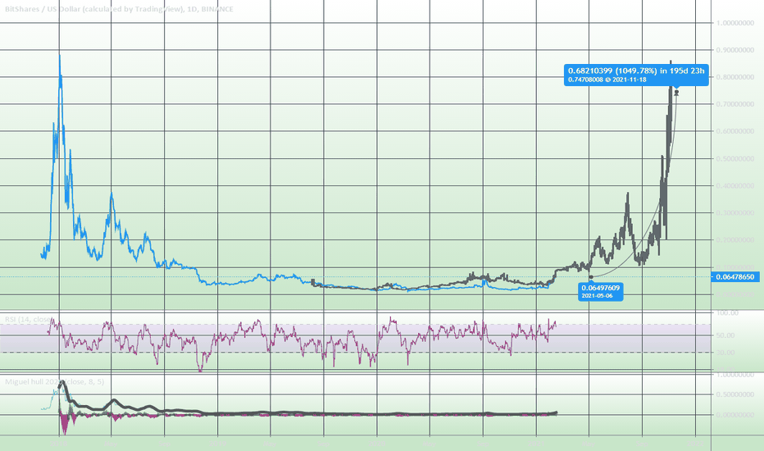Select the projection end anchor point near 0.74708008
The width and height of the screenshot is (764, 451).
pos(676,92)
